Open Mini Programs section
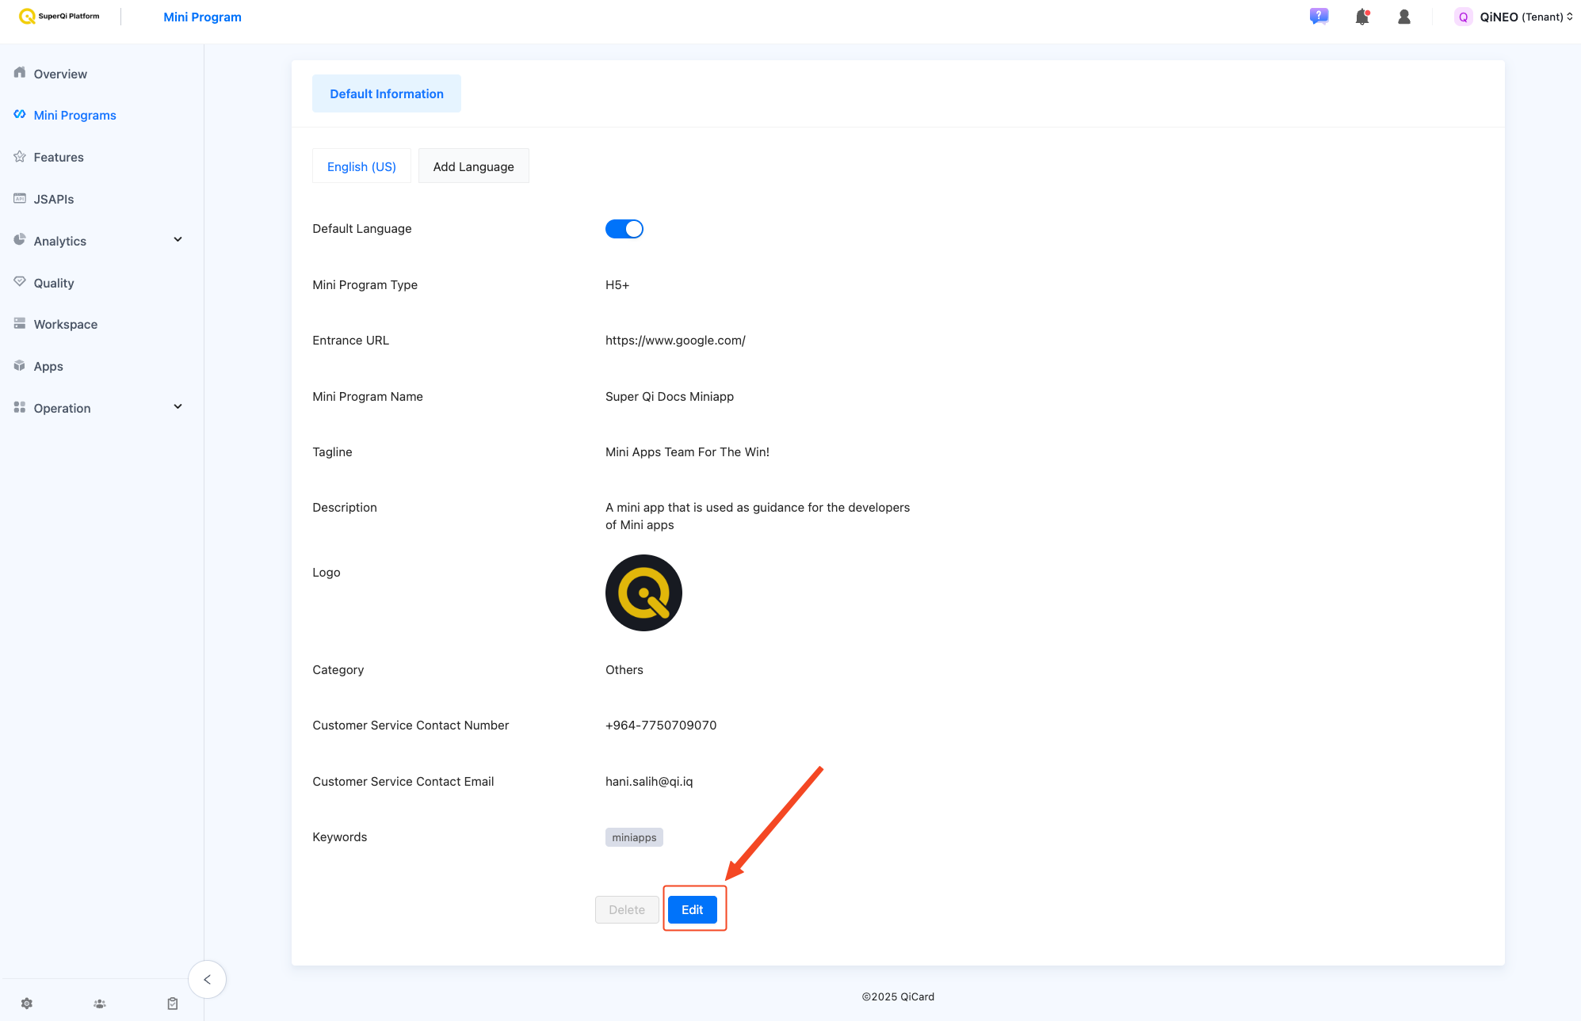The height and width of the screenshot is (1021, 1581). [x=74, y=115]
